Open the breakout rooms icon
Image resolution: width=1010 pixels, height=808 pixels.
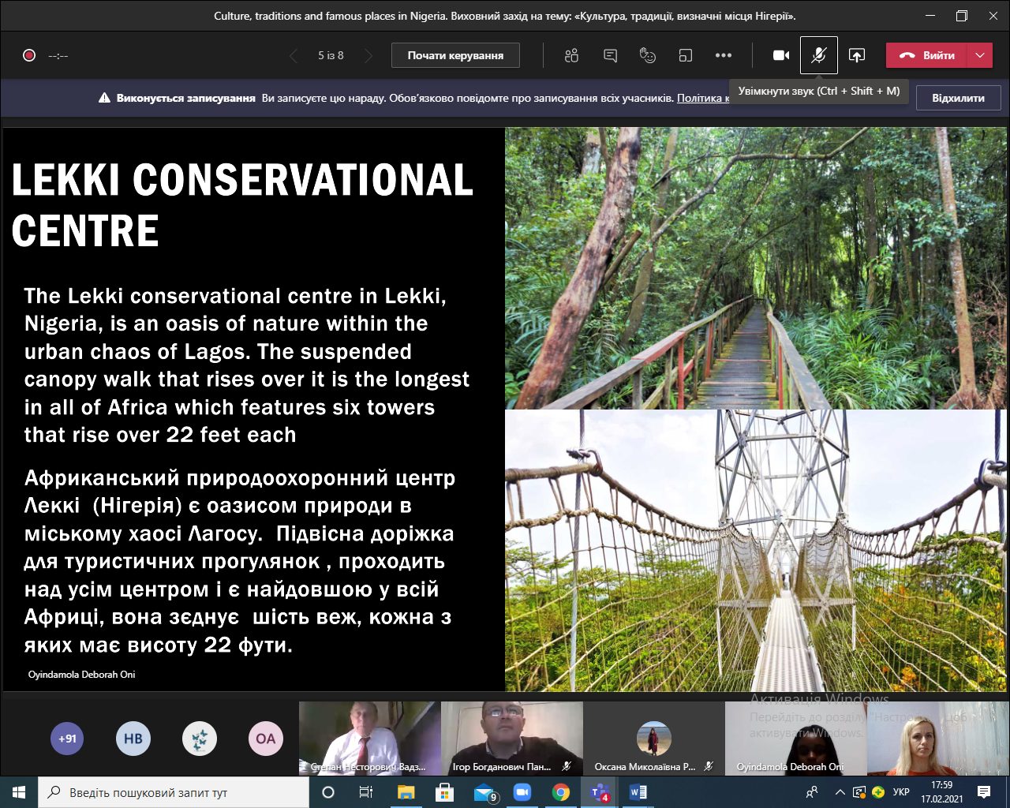pyautogui.click(x=686, y=55)
